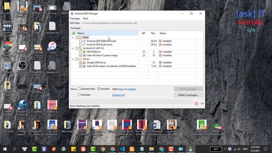272x153 pixels.
Task: Click the SDK Path field
Action: [109, 23]
